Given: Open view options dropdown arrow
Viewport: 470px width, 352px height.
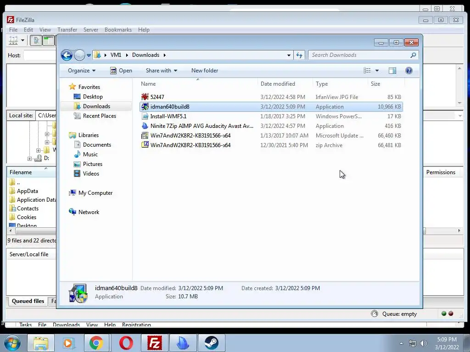Looking at the screenshot, I should click(x=377, y=71).
